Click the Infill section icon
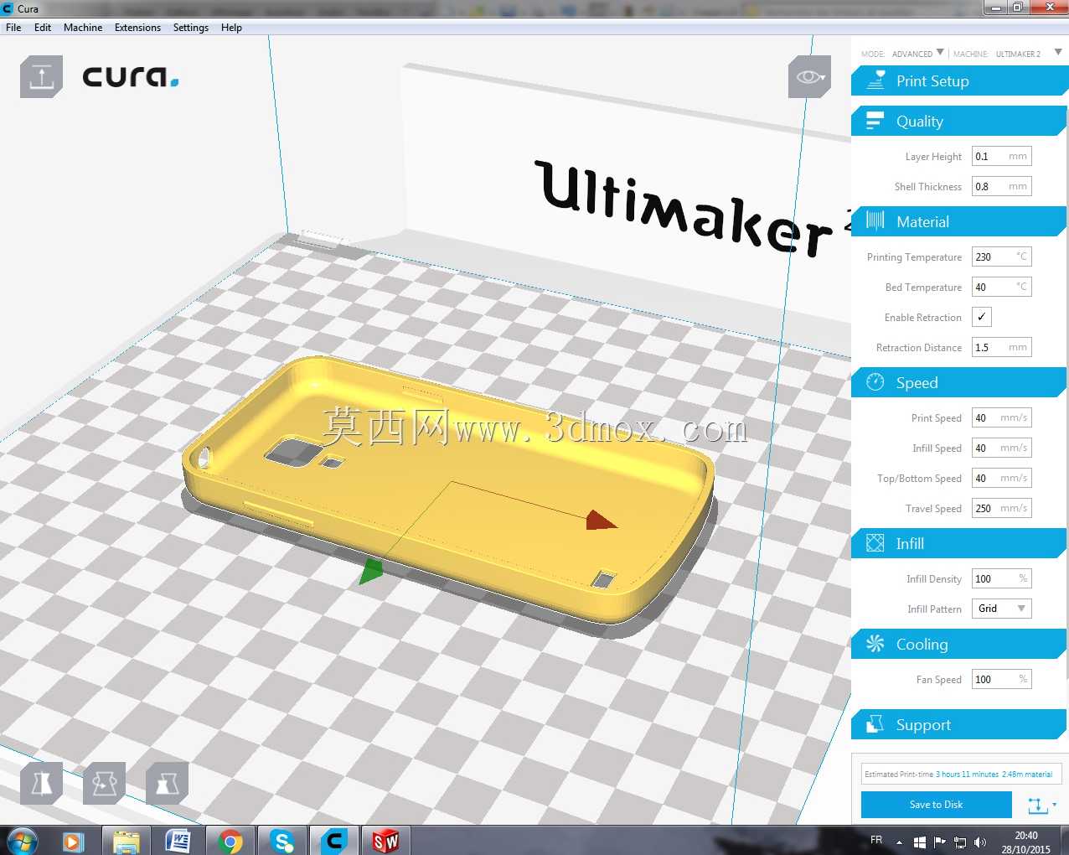 pyautogui.click(x=875, y=543)
